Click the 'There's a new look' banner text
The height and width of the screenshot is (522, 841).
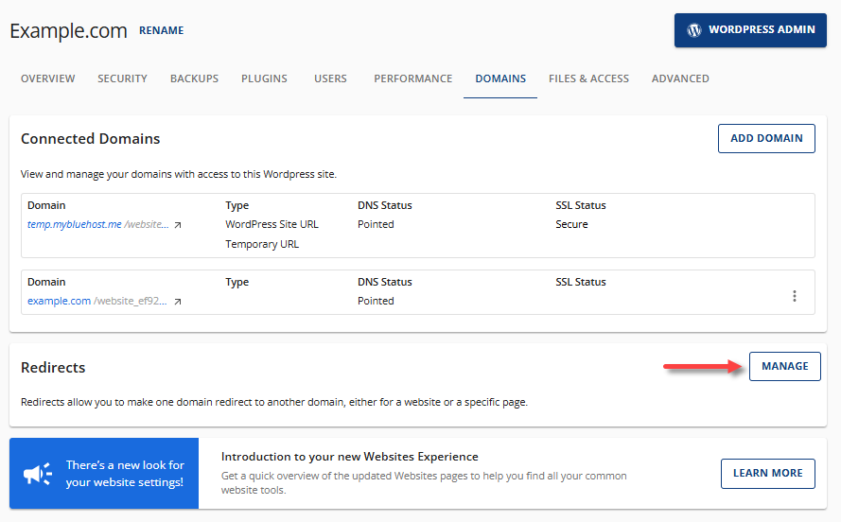[125, 474]
